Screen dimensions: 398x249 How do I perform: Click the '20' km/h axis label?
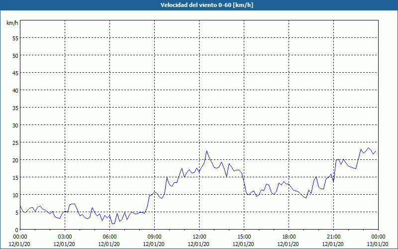point(15,160)
